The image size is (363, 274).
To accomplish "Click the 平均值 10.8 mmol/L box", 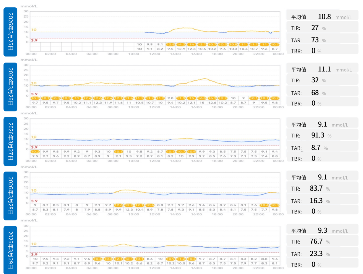I will (322, 17).
